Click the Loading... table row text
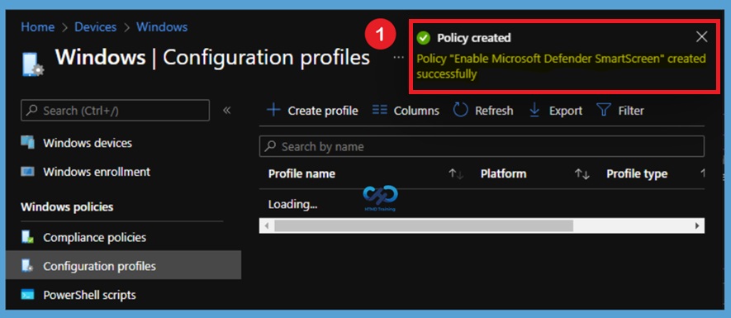Image resolution: width=731 pixels, height=318 pixels. pos(292,204)
